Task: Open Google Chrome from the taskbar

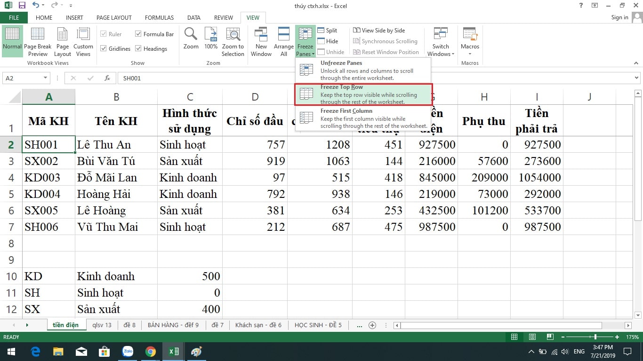Action: click(151, 351)
